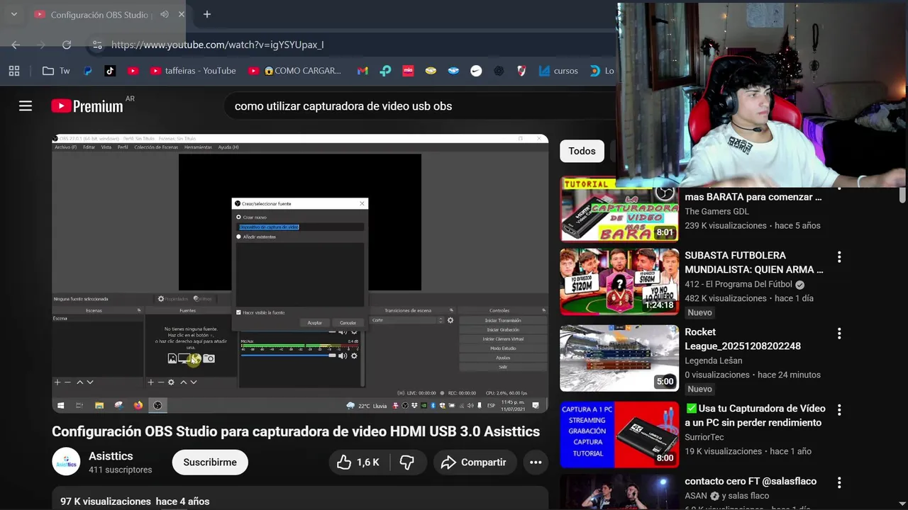Open the Gmail bookmark icon
Image resolution: width=908 pixels, height=510 pixels.
362,71
